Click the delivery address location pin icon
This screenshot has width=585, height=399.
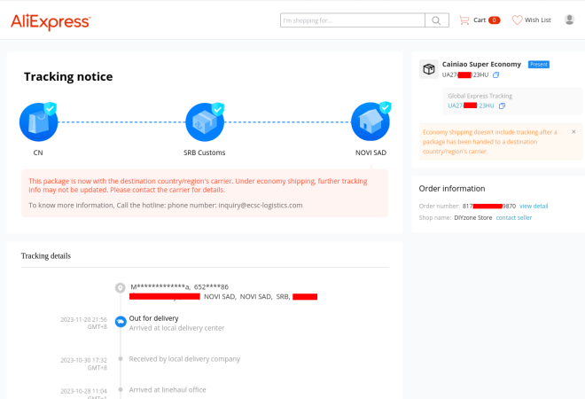121,288
